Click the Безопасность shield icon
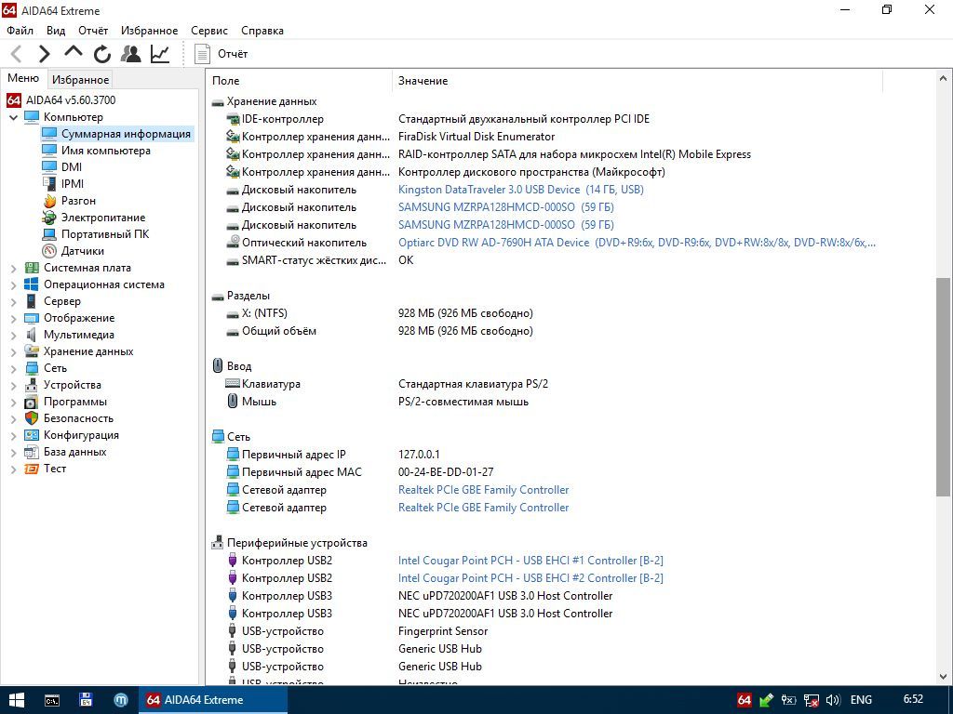 point(32,418)
